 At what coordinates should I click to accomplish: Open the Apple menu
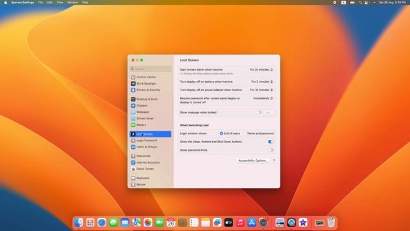coord(6,3)
